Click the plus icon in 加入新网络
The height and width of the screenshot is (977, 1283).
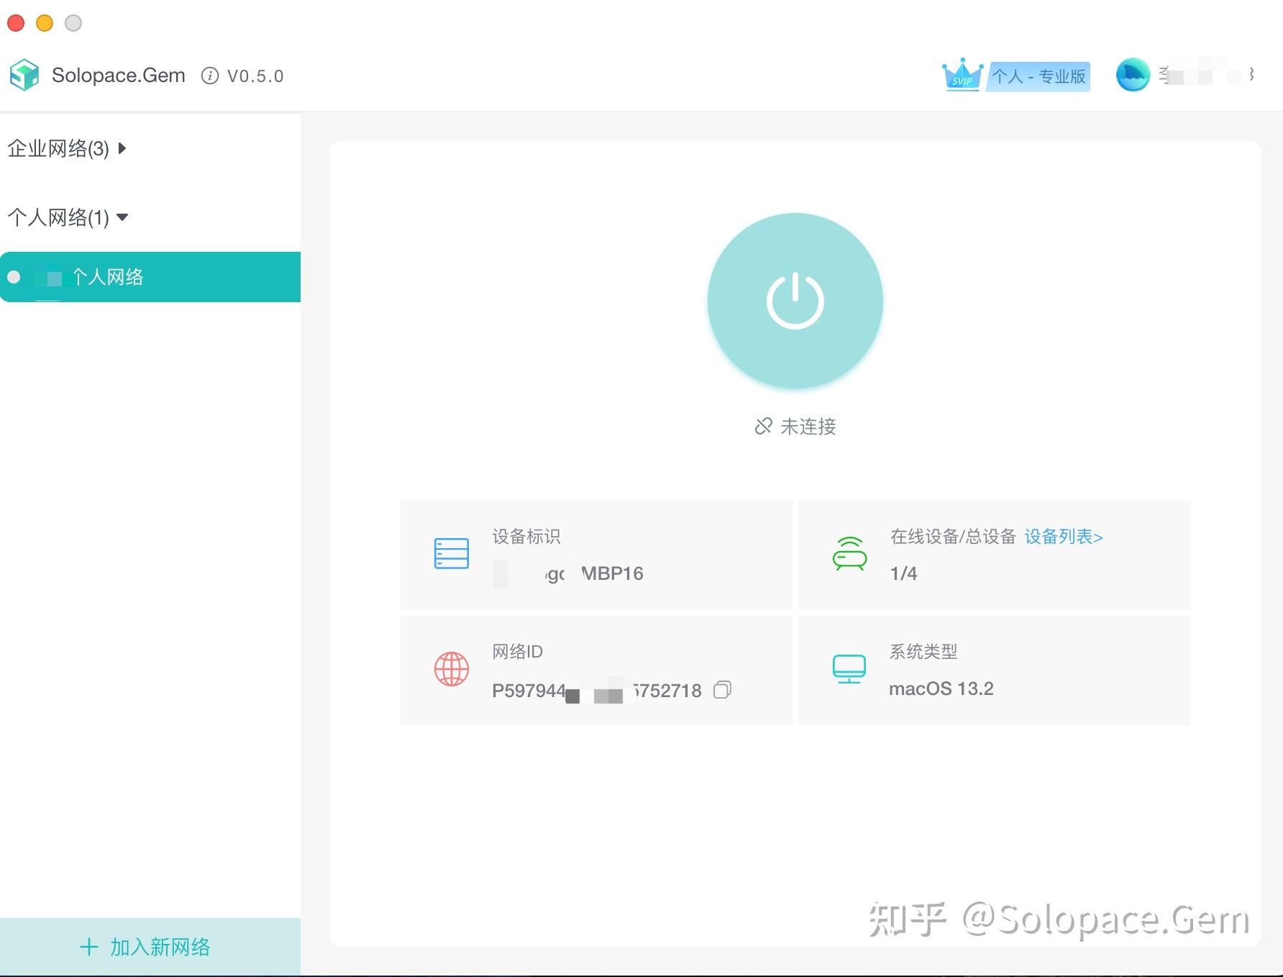click(x=89, y=947)
